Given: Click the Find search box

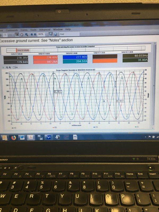Looking at the screenshot, I should 69,34.
